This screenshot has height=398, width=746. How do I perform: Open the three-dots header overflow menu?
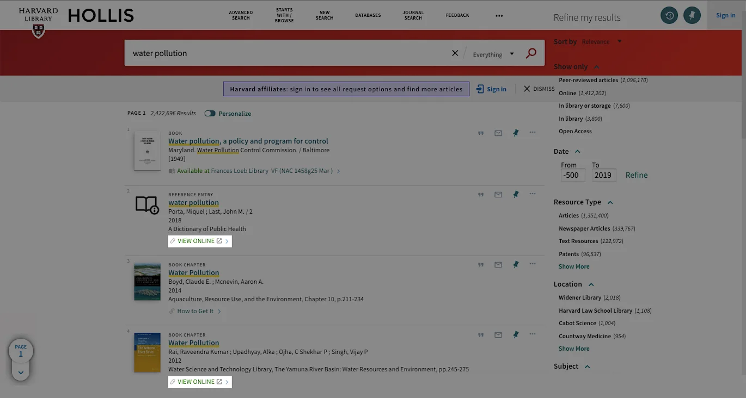tap(499, 16)
